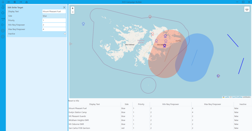Click the Max Req Firepower input field
Viewport: 252px width, 131px height.
(54, 29)
